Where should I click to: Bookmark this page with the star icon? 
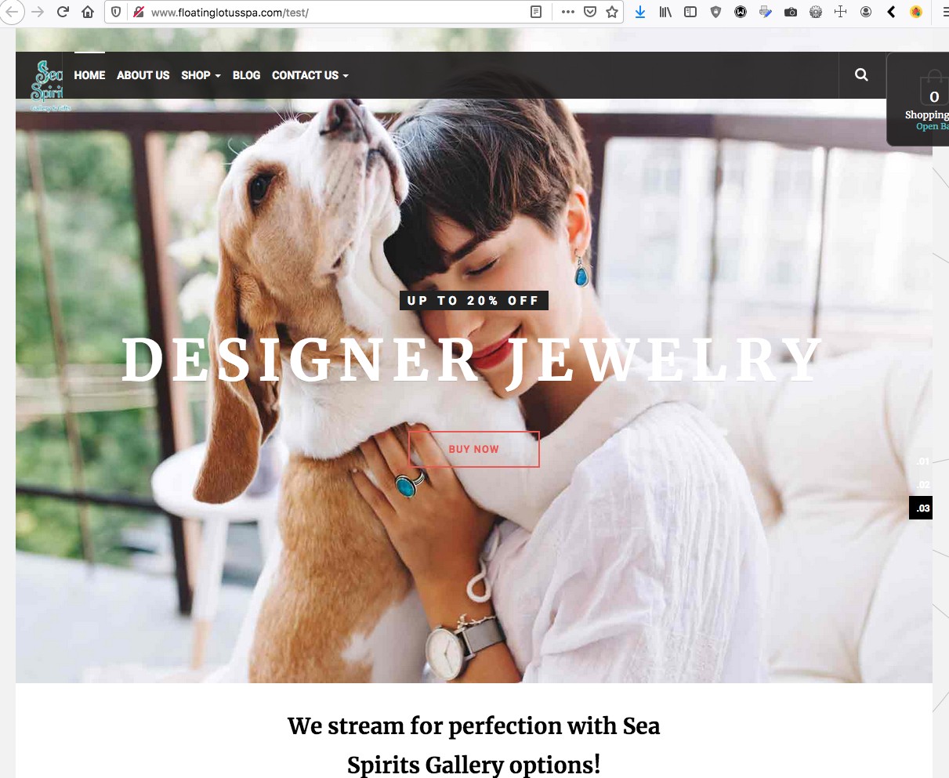[x=612, y=12]
